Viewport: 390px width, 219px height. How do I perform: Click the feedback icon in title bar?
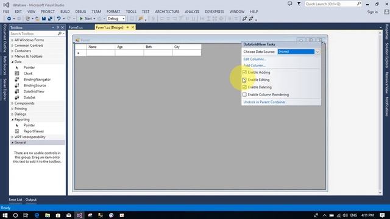pos(290,4)
